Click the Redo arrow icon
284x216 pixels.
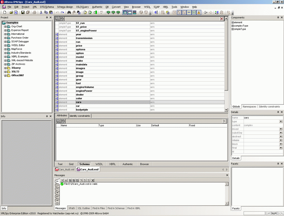tap(62, 12)
